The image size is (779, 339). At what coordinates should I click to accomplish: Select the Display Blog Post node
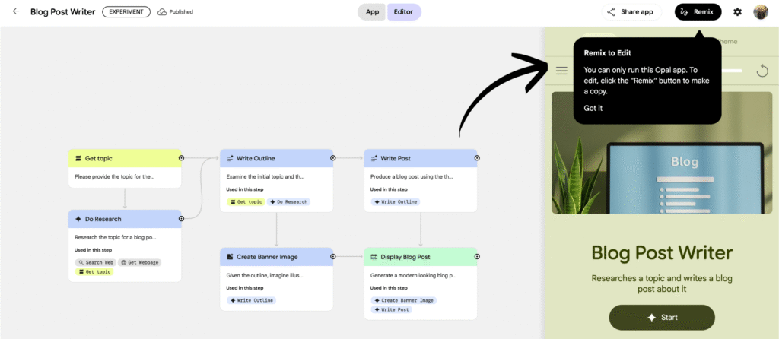[x=420, y=257]
